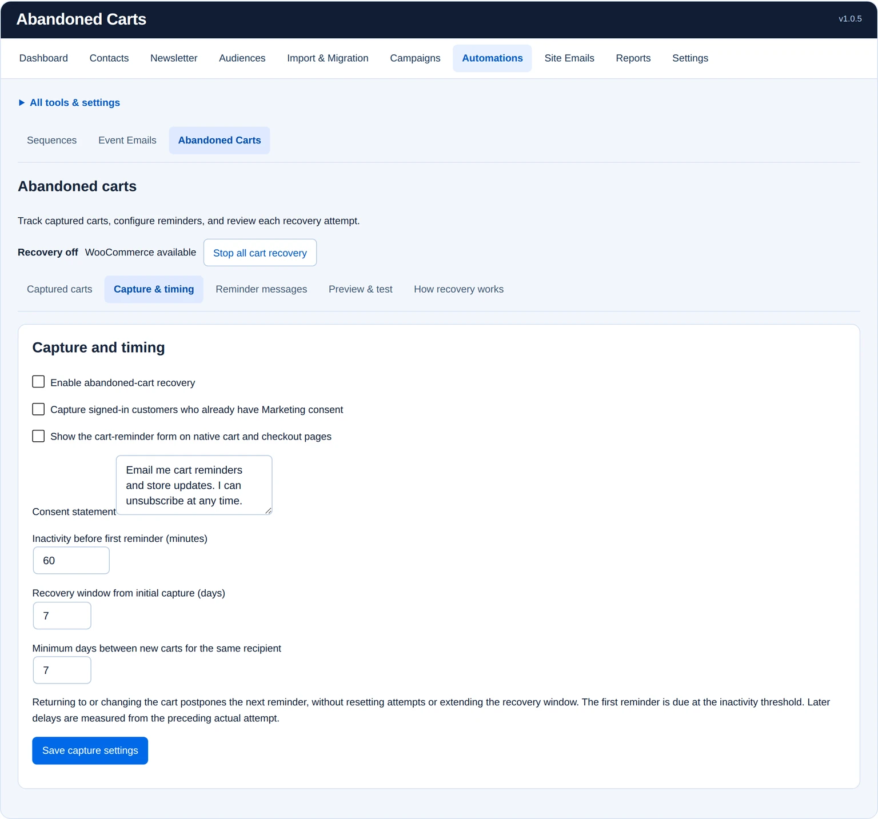The height and width of the screenshot is (819, 878).
Task: Click Stop all cart recovery button
Action: click(260, 253)
